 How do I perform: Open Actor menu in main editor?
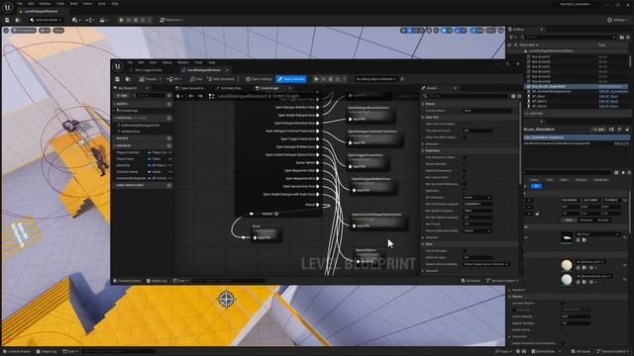coord(101,4)
